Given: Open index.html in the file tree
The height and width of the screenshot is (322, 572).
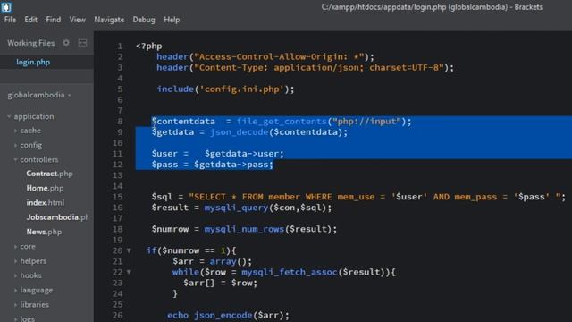Looking at the screenshot, I should (46, 203).
